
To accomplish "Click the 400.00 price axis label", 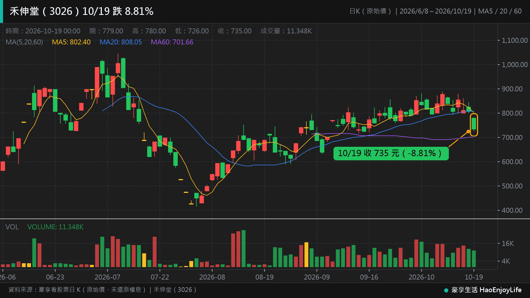I will pyautogui.click(x=512, y=211).
